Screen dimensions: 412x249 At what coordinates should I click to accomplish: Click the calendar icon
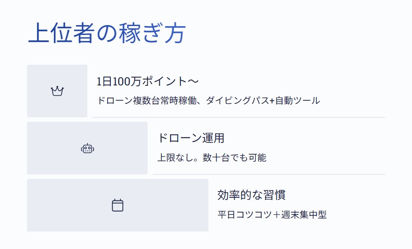(x=118, y=205)
